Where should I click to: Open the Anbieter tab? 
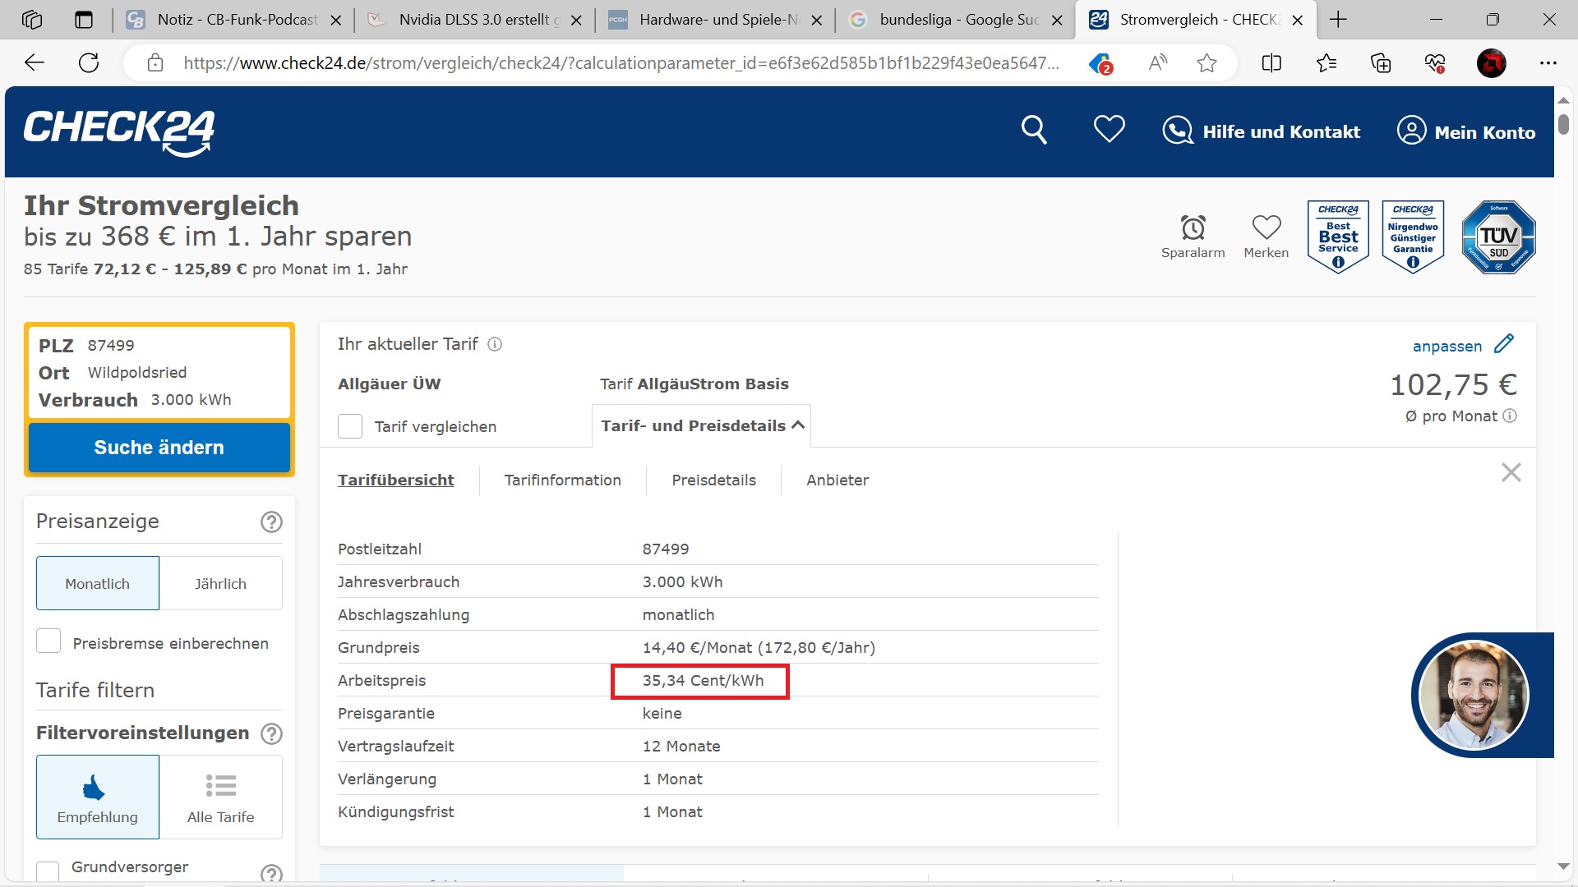click(837, 480)
